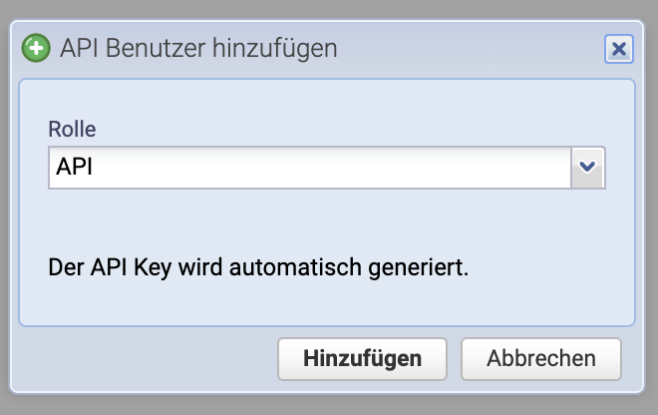This screenshot has height=415, width=658.
Task: Expand the Rolle dropdown arrow
Action: point(587,168)
